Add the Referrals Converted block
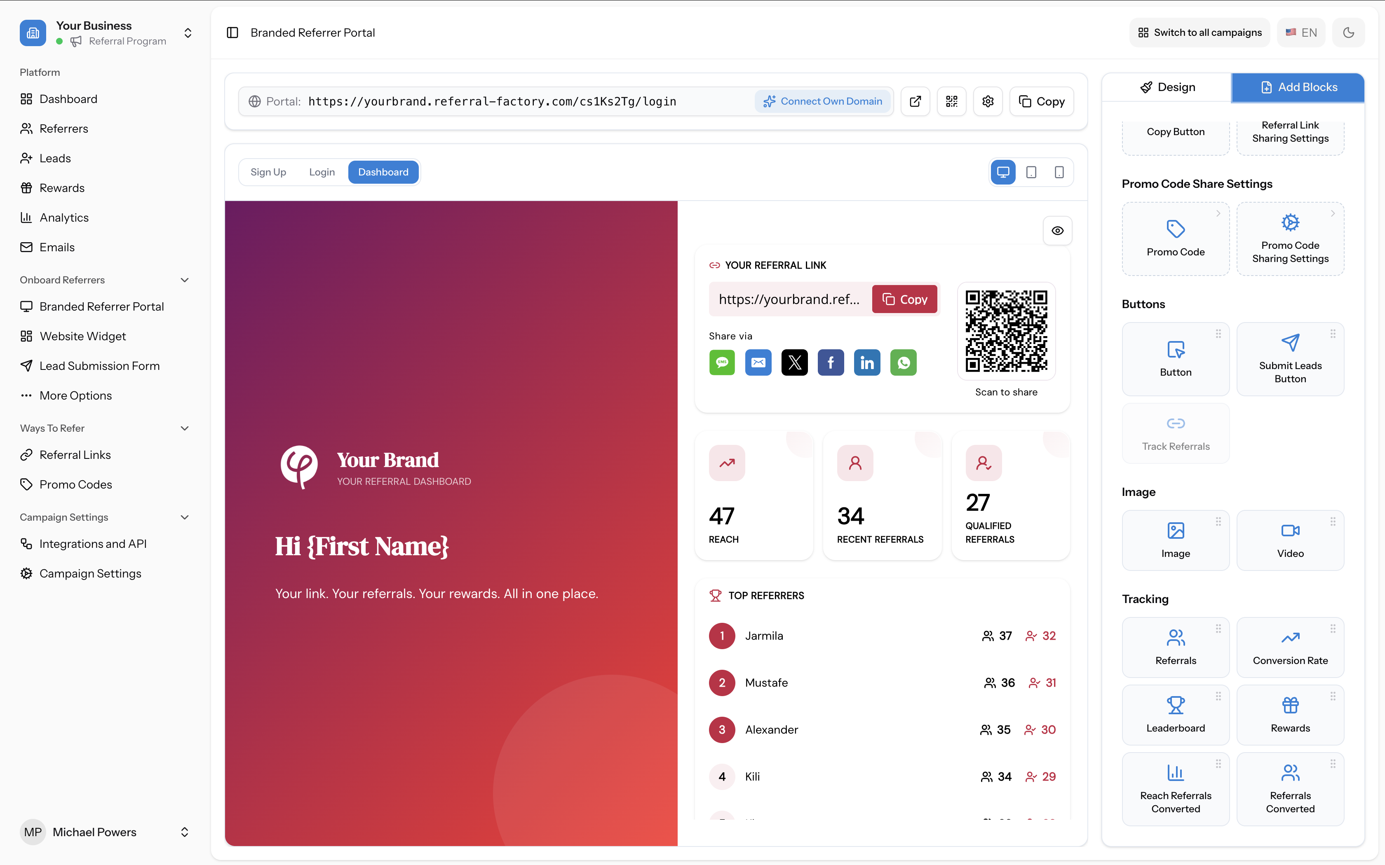The image size is (1385, 865). pos(1290,789)
